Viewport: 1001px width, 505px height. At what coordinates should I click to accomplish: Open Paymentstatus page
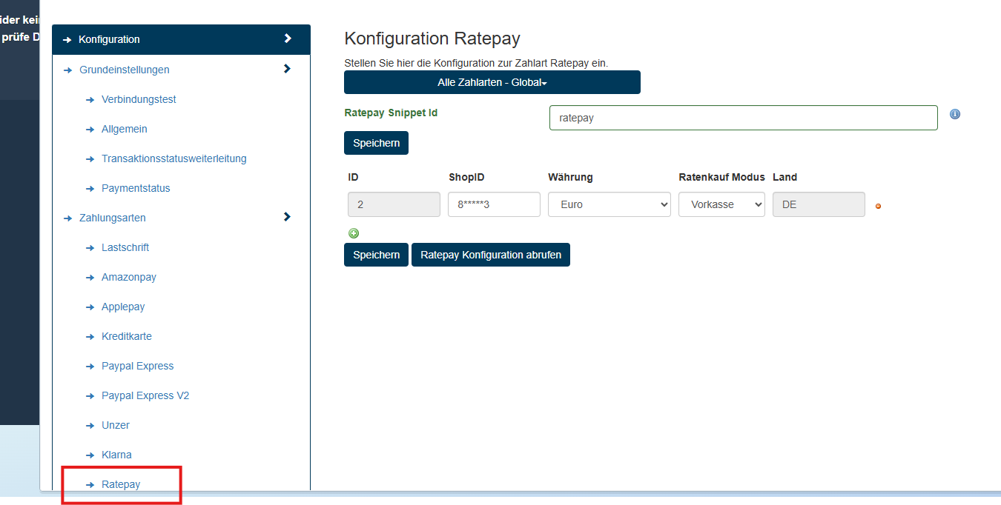[x=136, y=188]
